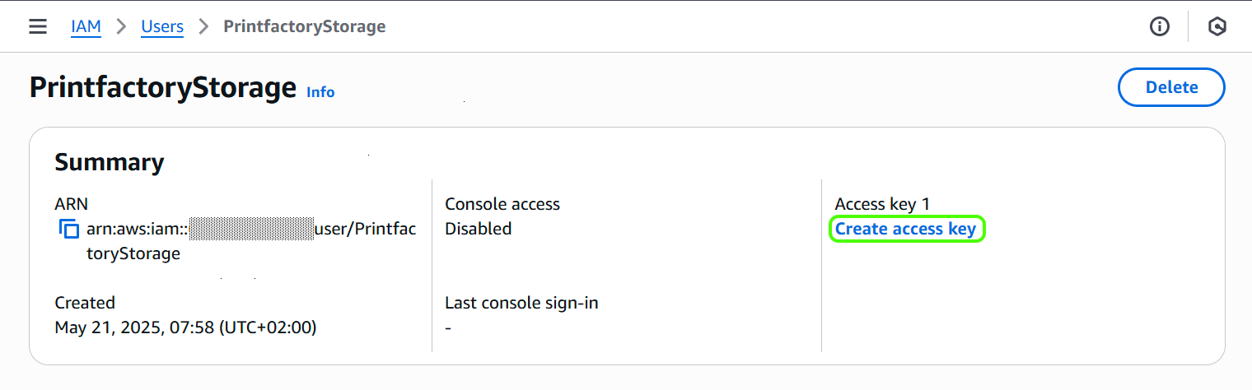The height and width of the screenshot is (390, 1252).
Task: Click the Create access key link
Action: 905,229
